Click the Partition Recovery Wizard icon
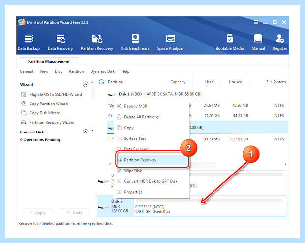Viewport: 305px width, 243px height. pos(24,122)
